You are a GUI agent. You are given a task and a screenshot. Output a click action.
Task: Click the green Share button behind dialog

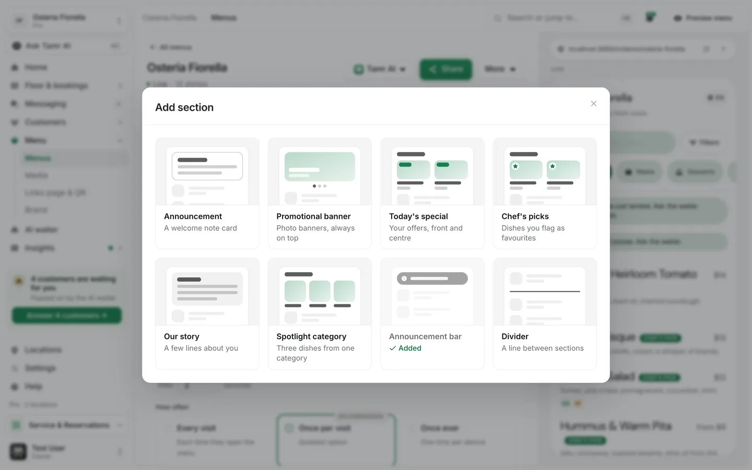[446, 69]
